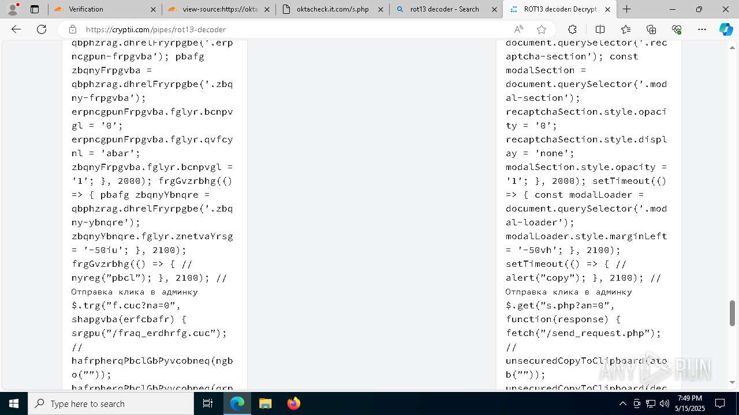Image resolution: width=739 pixels, height=415 pixels.
Task: Switch to the view-source okta tab
Action: (218, 9)
